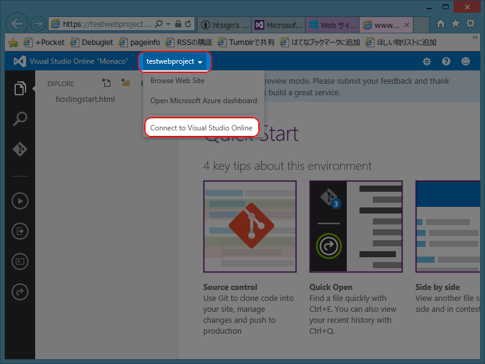Click the Source control thumbnail image

(x=250, y=226)
